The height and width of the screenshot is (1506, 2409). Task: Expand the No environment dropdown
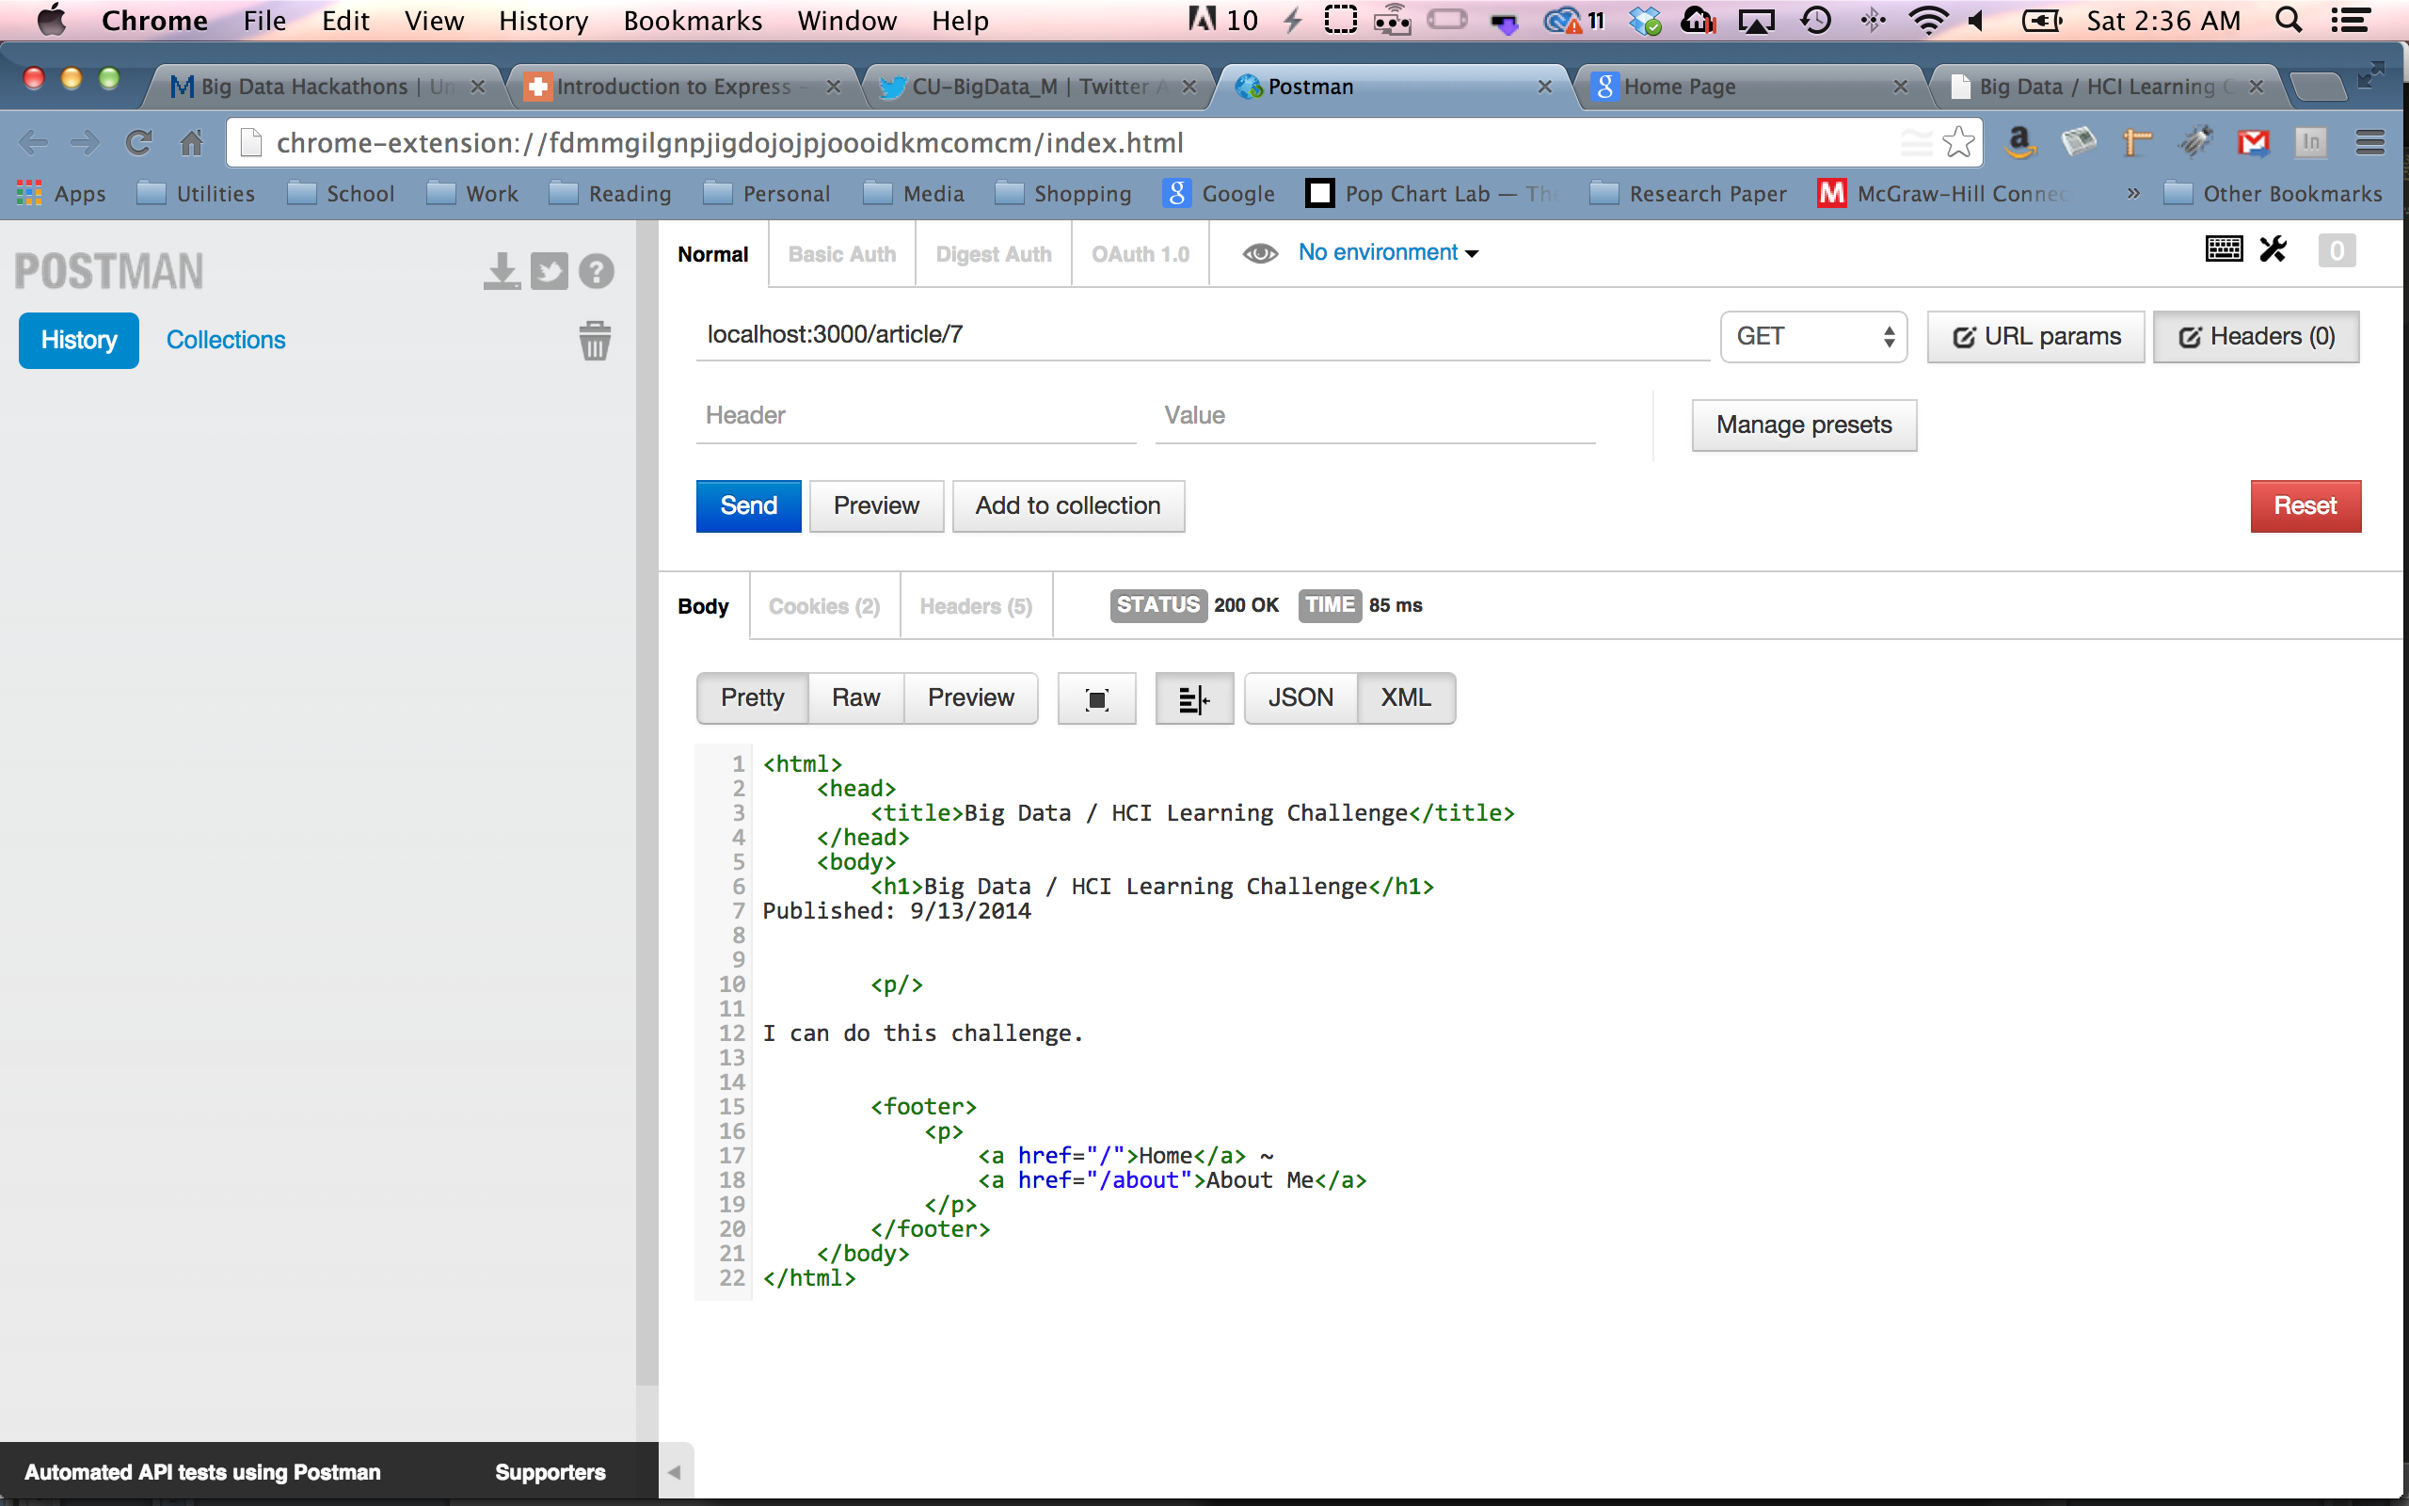click(1388, 253)
